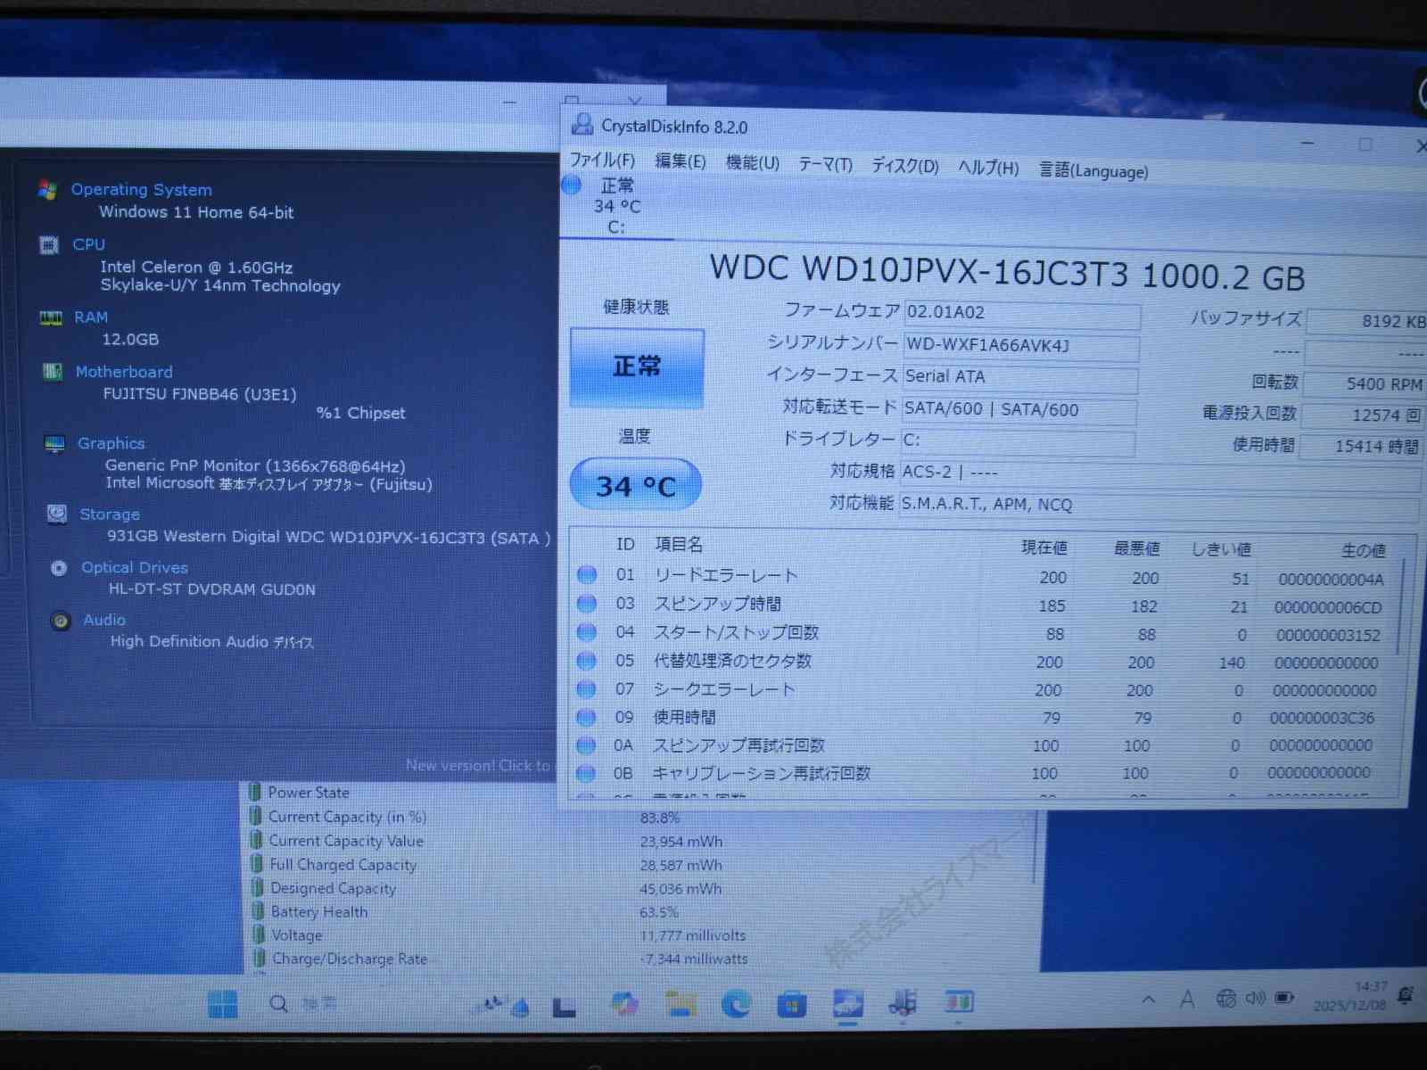Click the Storage drive icon
The height and width of the screenshot is (1070, 1427).
57,514
